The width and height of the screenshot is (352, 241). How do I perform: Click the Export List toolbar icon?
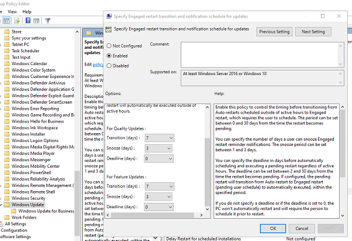[17, 21]
